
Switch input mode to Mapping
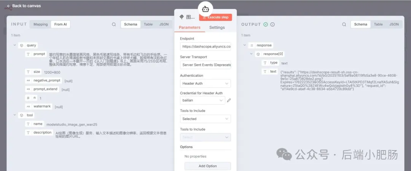[41, 24]
